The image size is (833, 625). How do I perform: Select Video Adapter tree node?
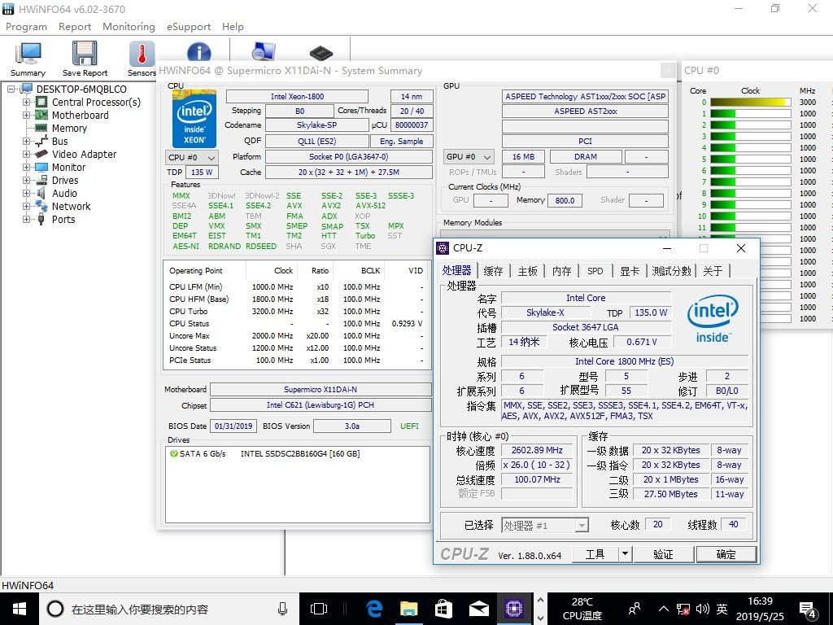(x=84, y=154)
